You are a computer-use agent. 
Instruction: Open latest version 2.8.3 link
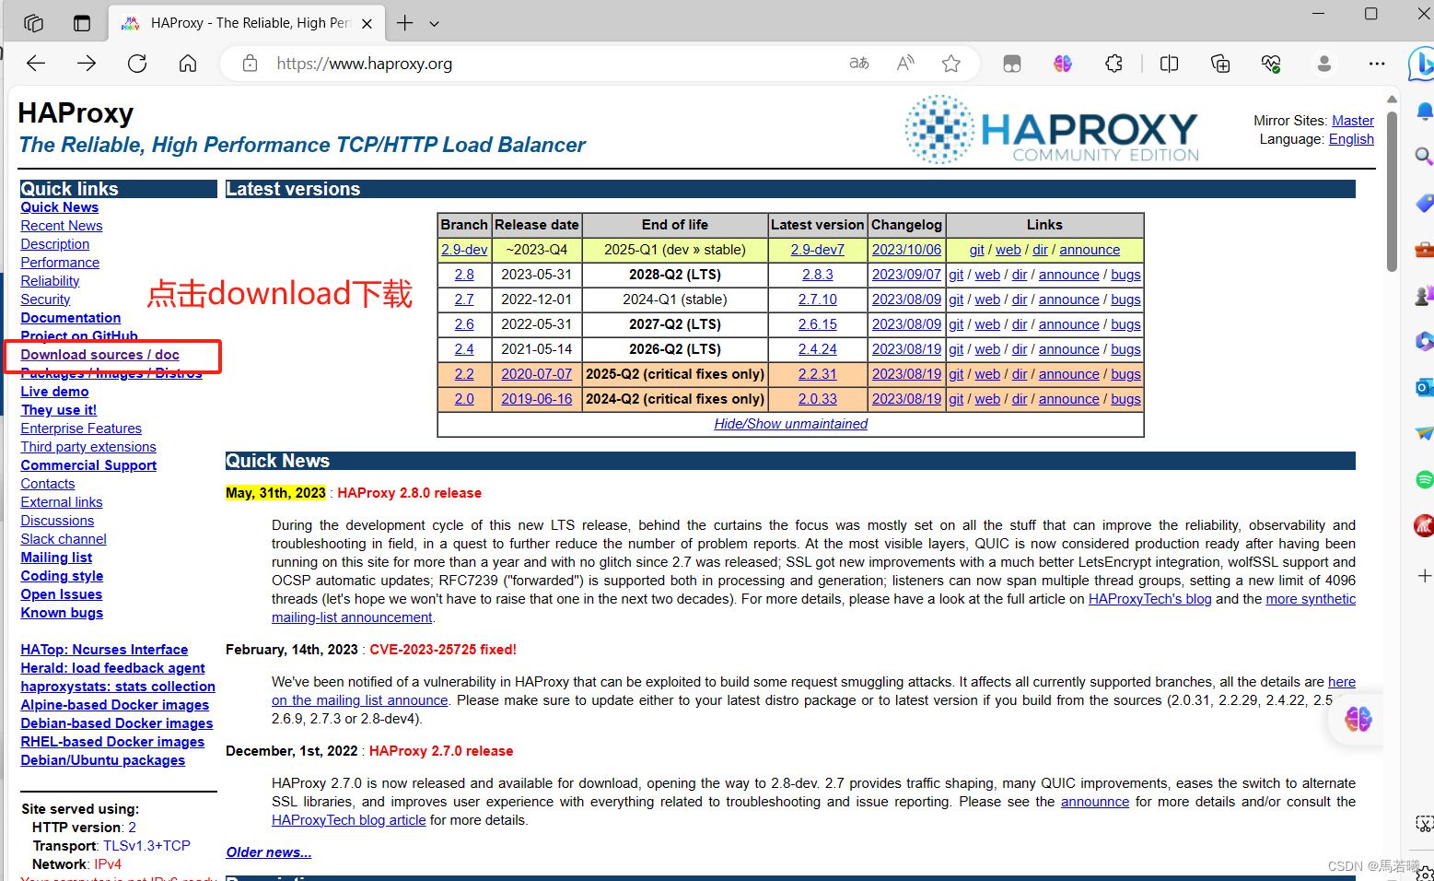tap(817, 275)
